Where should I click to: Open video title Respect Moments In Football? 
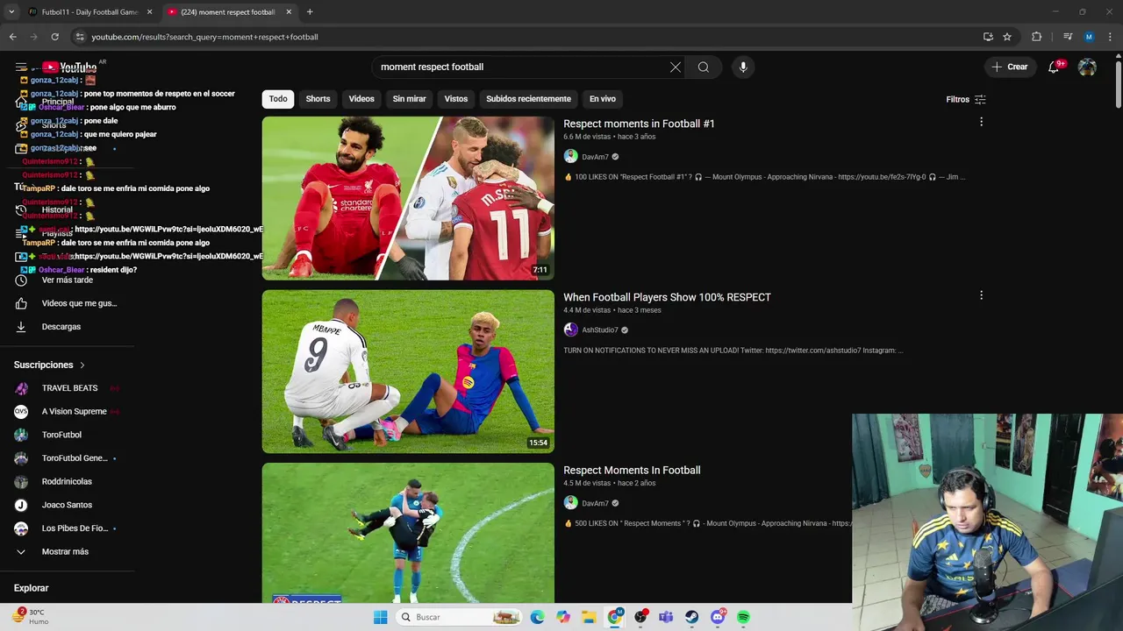pos(632,471)
